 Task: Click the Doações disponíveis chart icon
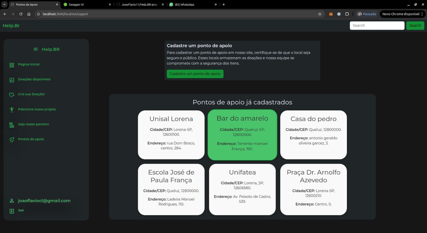(x=12, y=80)
